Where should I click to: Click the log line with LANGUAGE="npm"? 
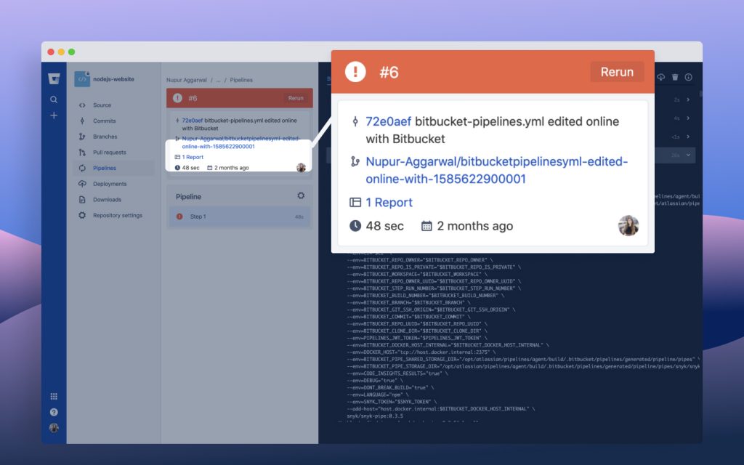click(x=378, y=395)
